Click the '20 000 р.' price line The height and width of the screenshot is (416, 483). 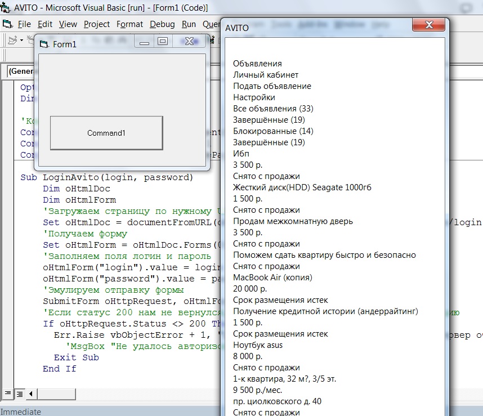(x=250, y=289)
